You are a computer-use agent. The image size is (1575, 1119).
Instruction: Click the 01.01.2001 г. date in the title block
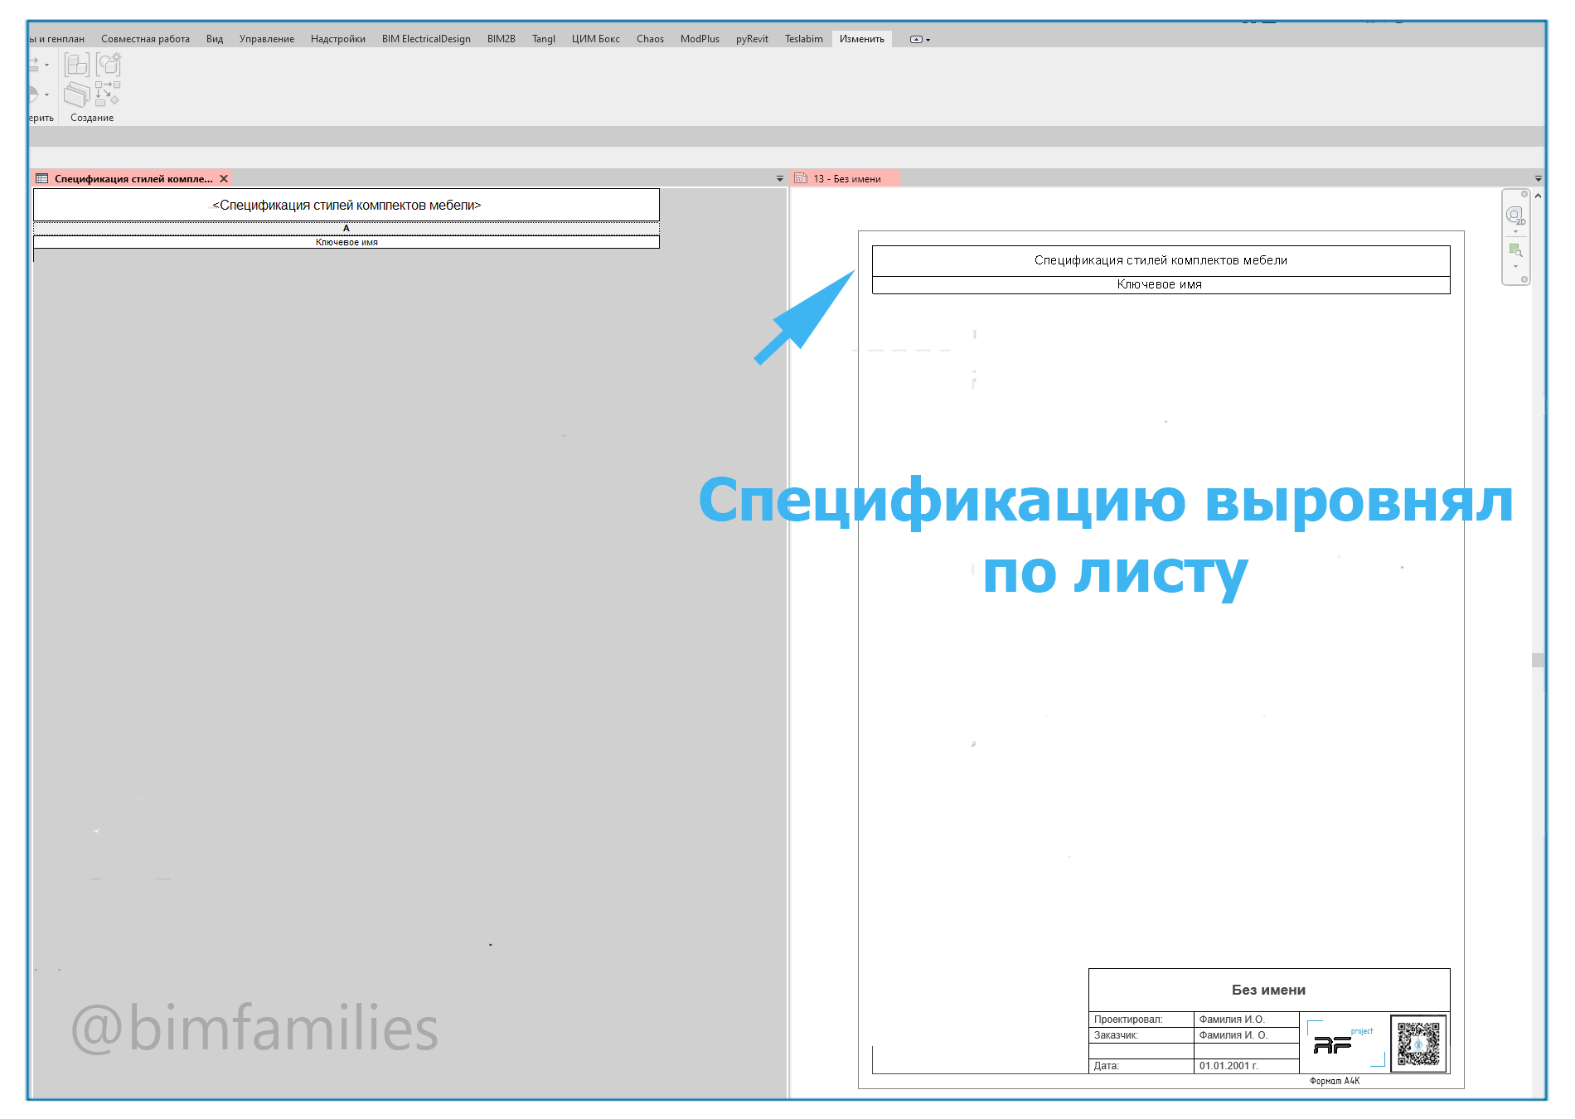(1228, 1066)
